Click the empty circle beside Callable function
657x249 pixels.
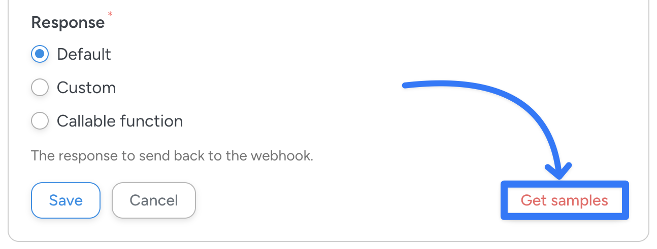pos(40,121)
